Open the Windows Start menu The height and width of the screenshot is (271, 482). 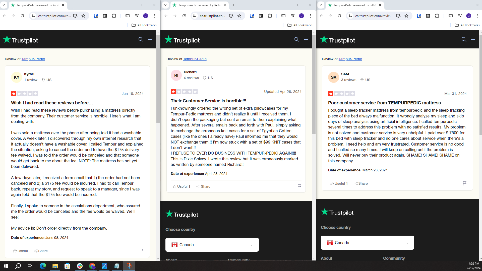(6, 266)
